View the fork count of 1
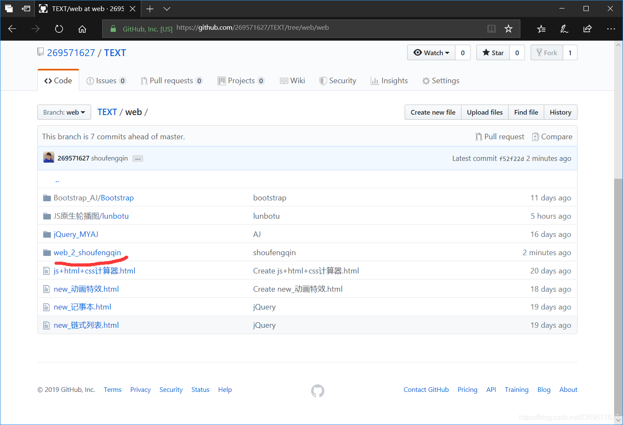 tap(570, 53)
